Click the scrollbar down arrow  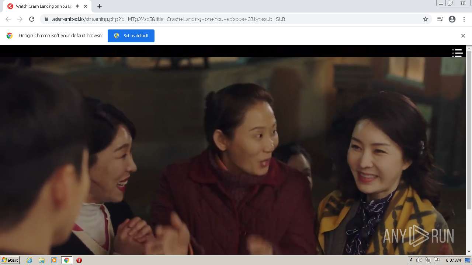click(x=469, y=251)
